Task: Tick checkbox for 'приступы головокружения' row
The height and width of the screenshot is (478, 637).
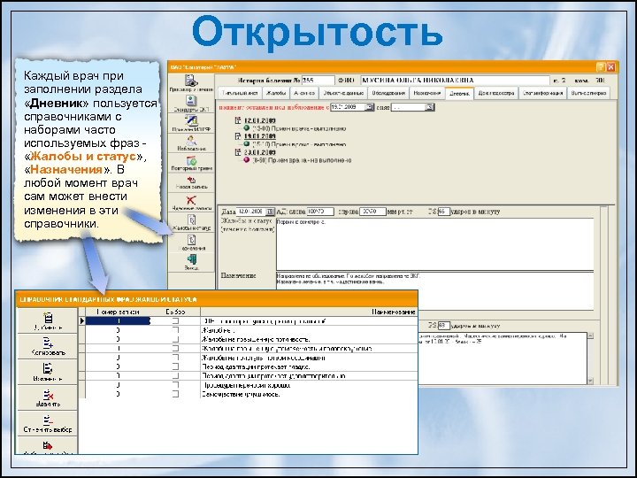Action: pyautogui.click(x=175, y=358)
